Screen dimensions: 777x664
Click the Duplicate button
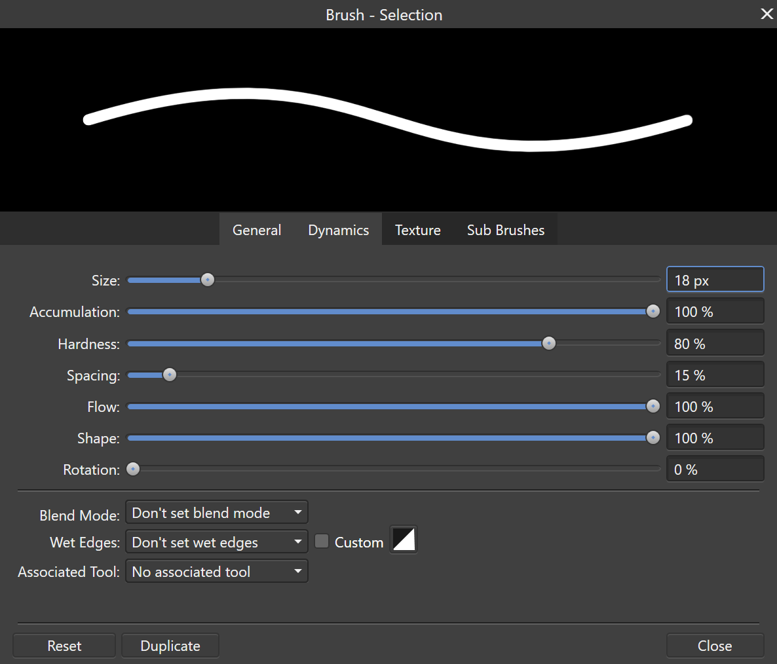[170, 646]
